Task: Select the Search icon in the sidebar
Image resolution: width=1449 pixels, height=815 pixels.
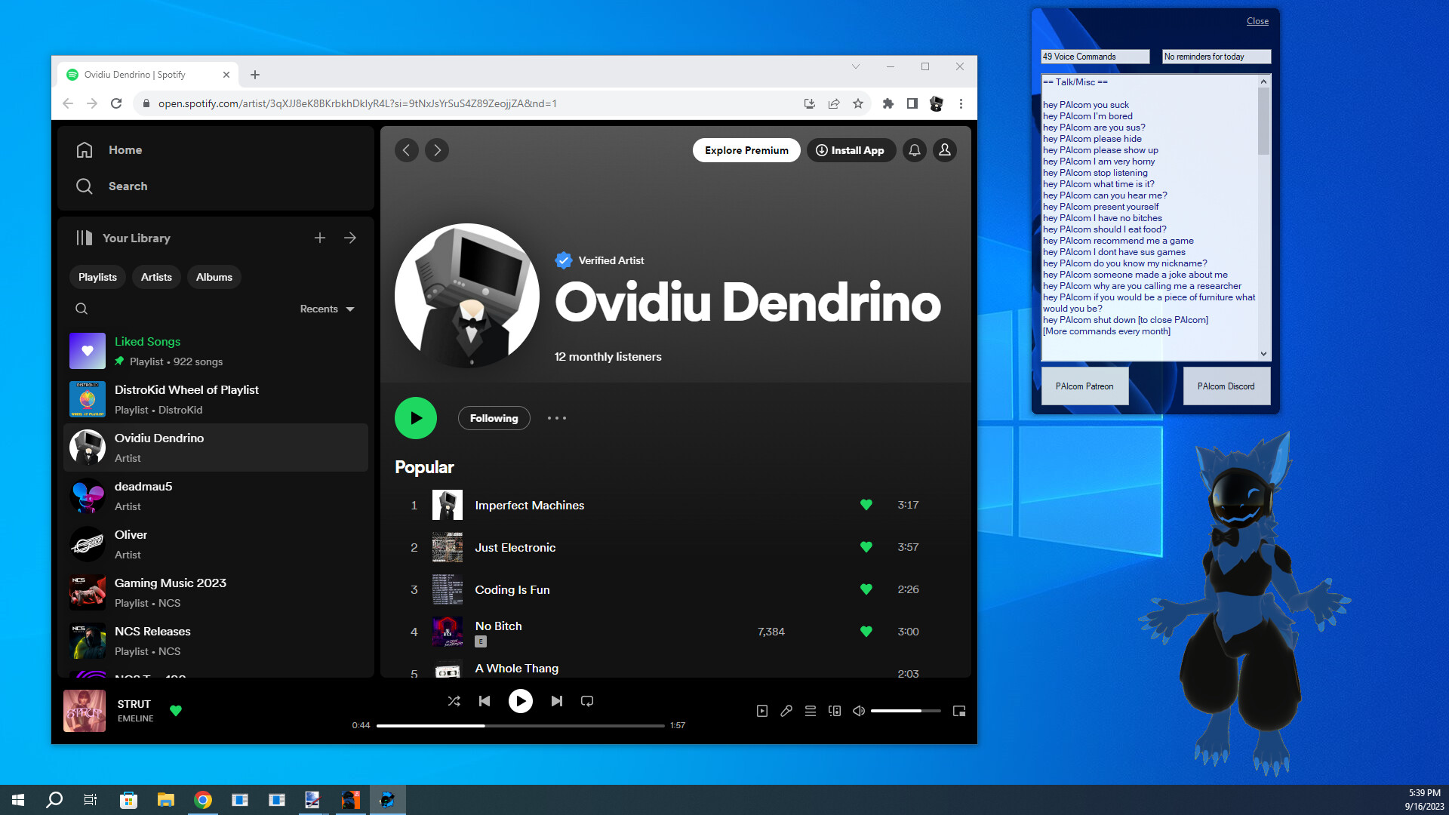Action: [x=84, y=186]
